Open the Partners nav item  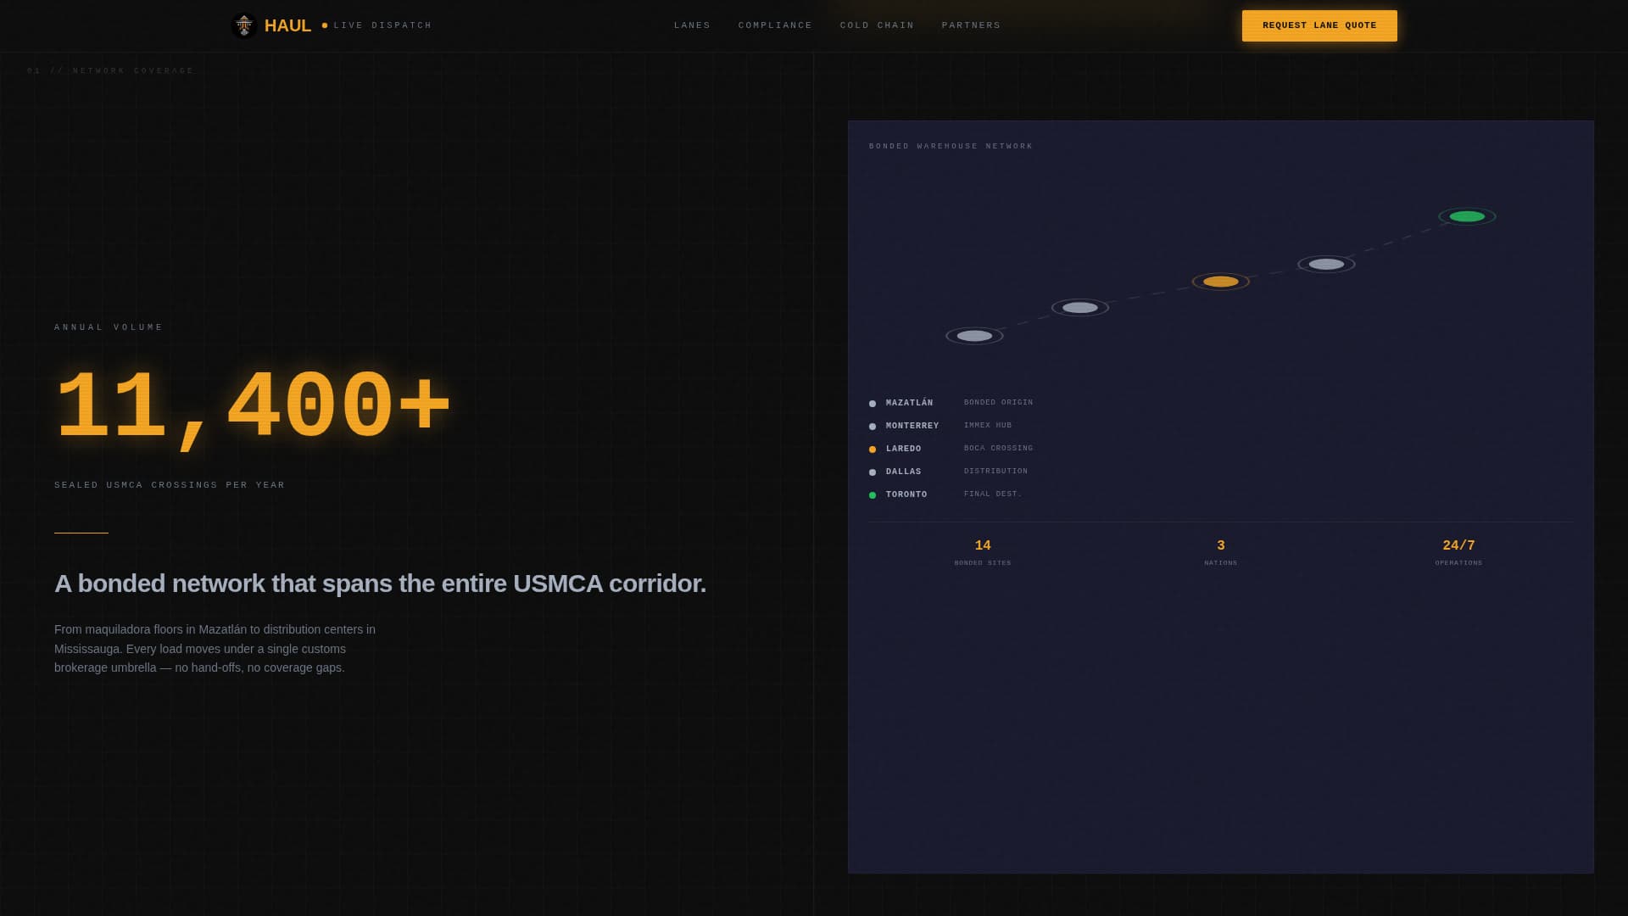(971, 25)
